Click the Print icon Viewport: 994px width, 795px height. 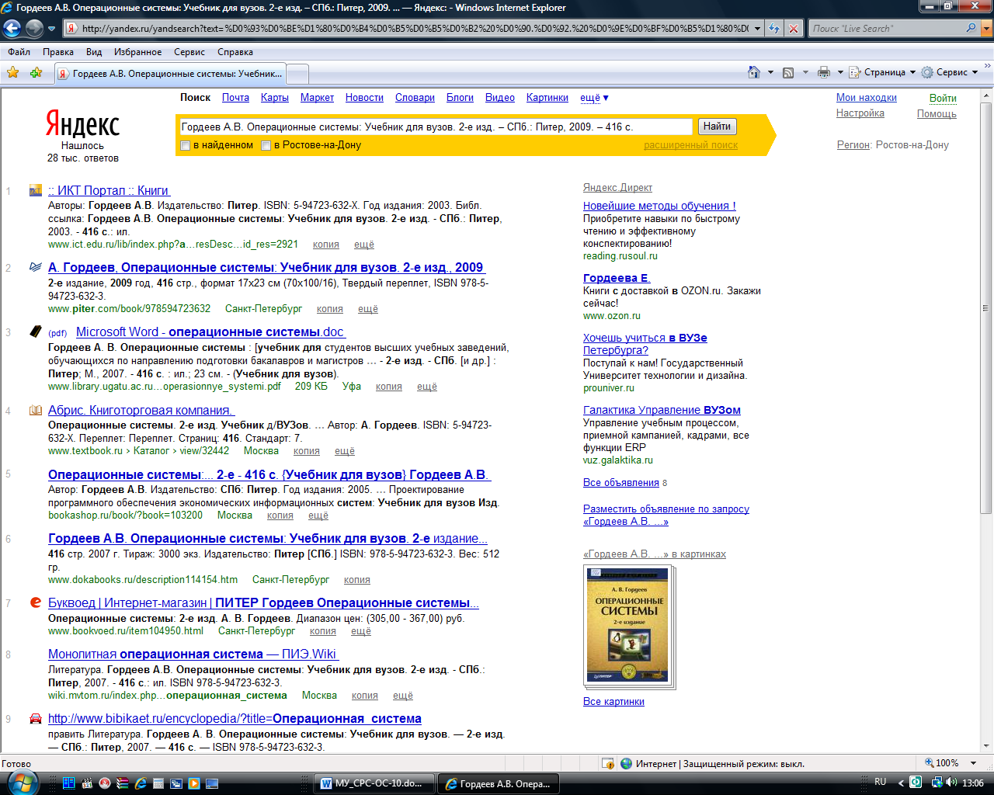tap(824, 72)
